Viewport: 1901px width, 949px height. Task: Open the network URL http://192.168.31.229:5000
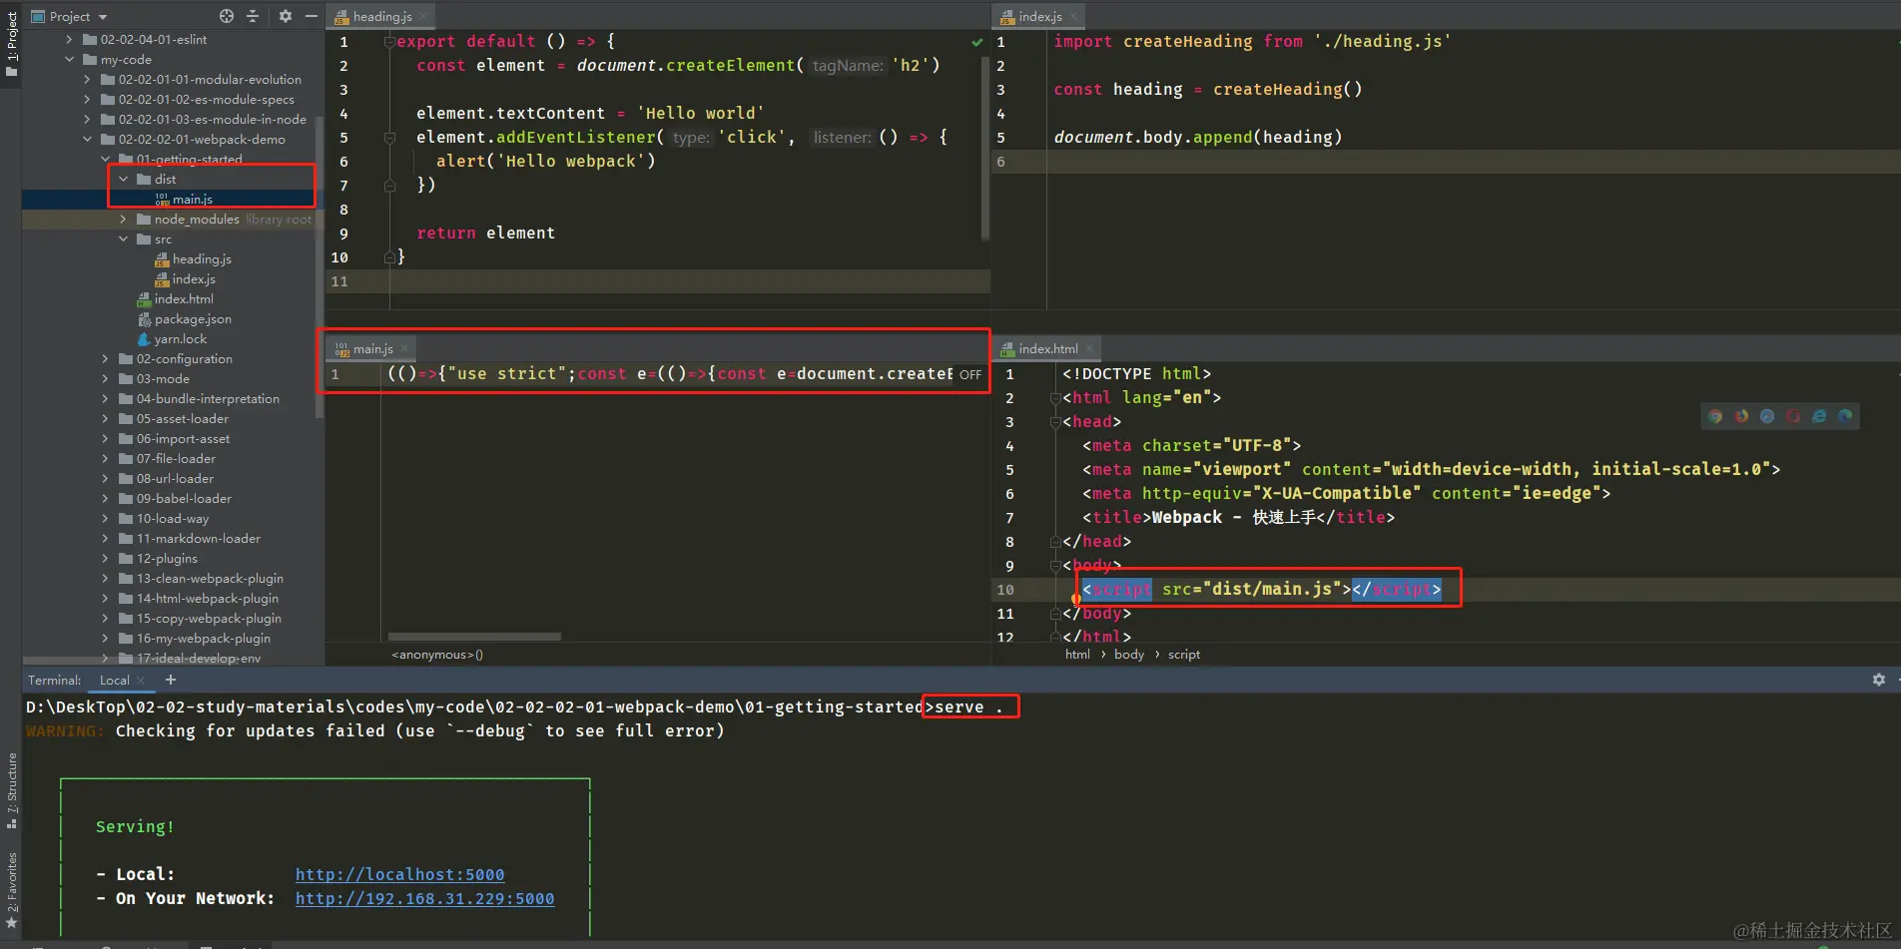tap(424, 898)
